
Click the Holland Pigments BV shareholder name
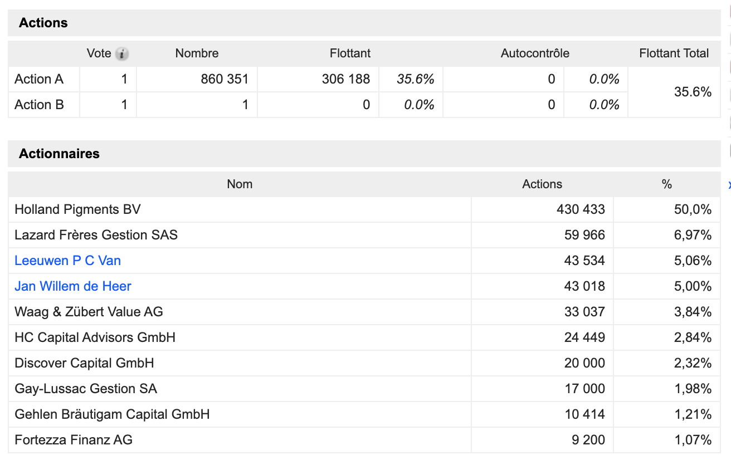tap(77, 209)
